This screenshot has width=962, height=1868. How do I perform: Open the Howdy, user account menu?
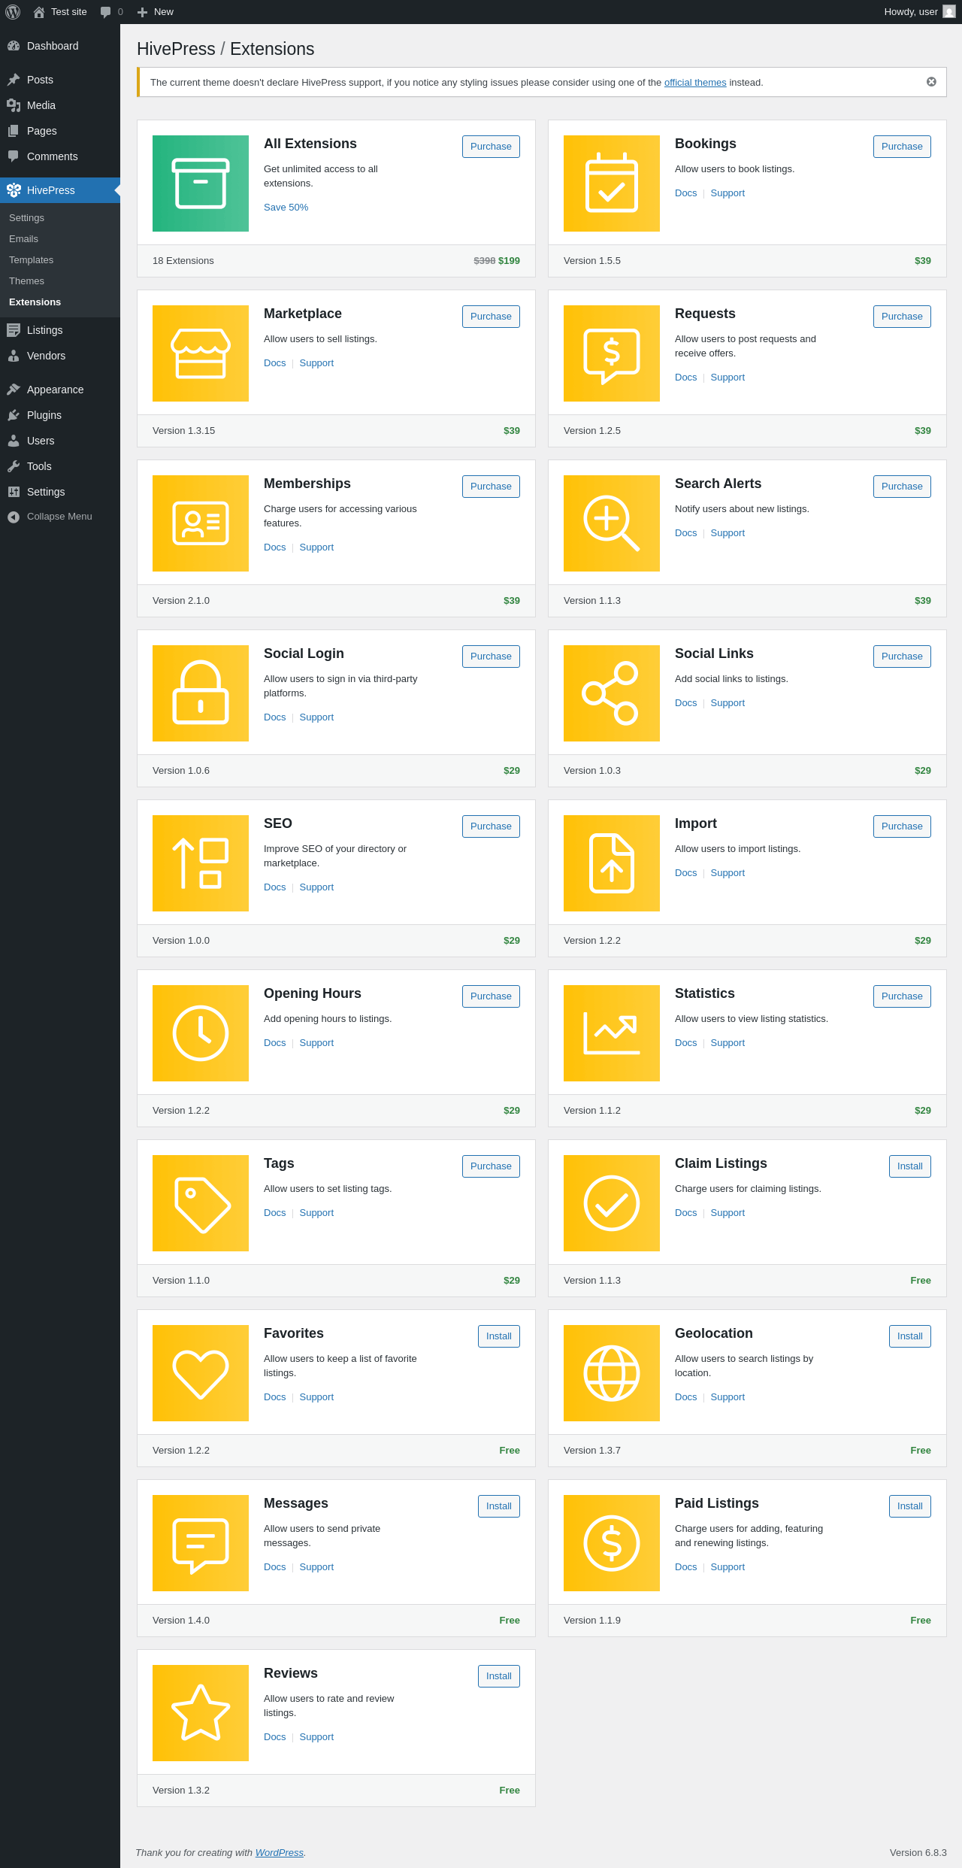pos(918,12)
